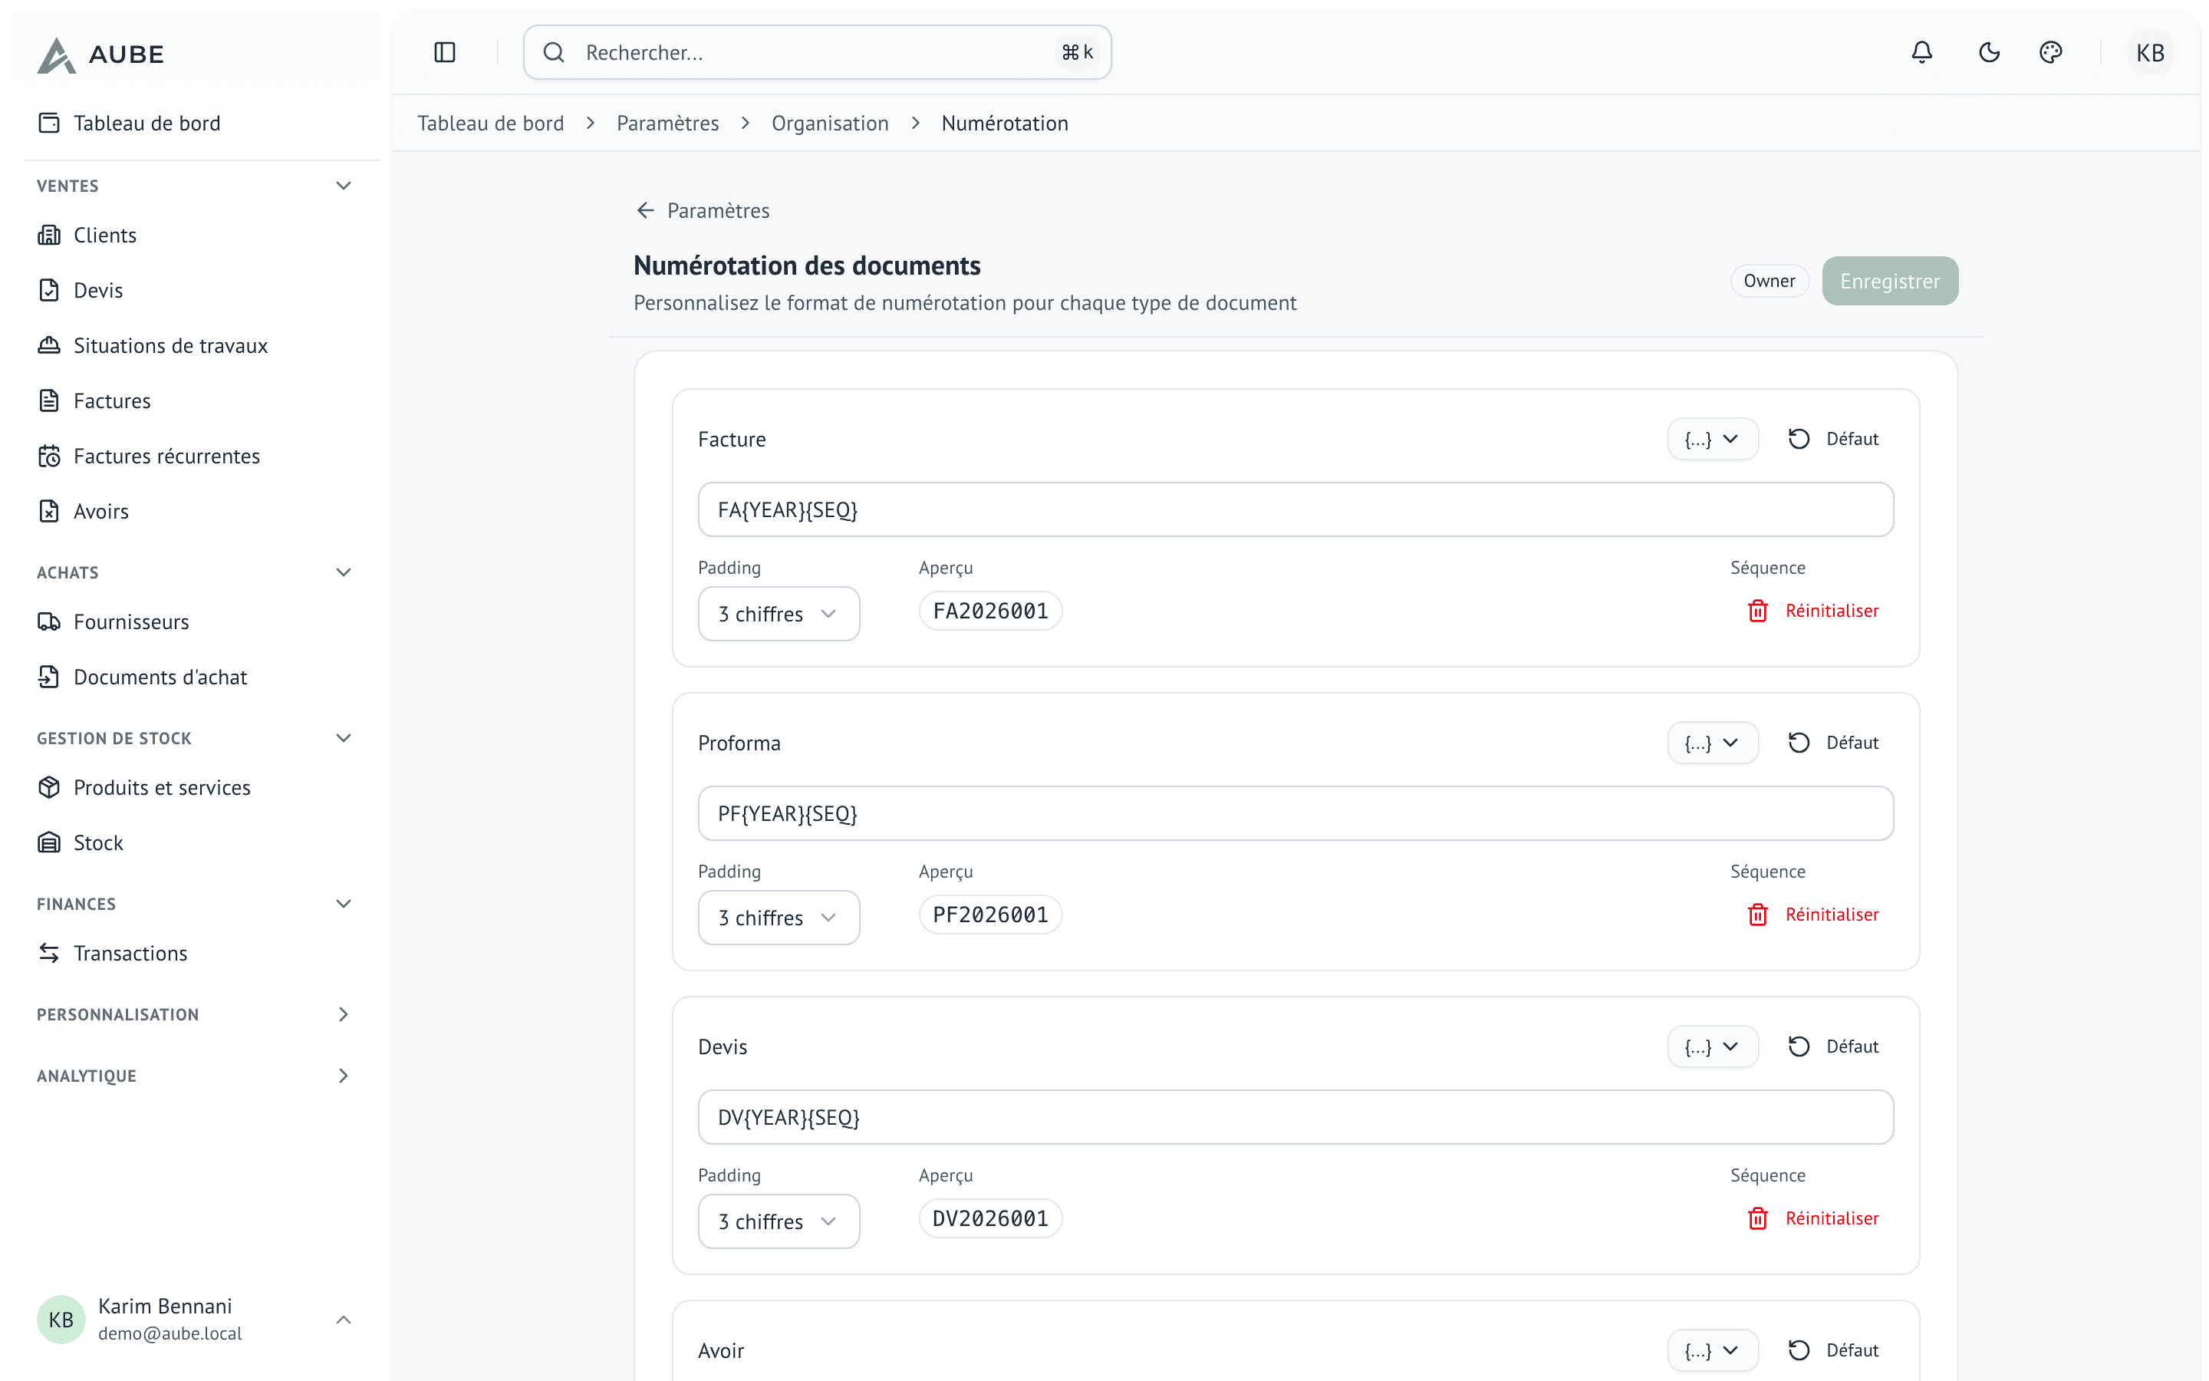Click the back arrow beside Paramètres
This screenshot has width=2209, height=1381.
(x=645, y=211)
